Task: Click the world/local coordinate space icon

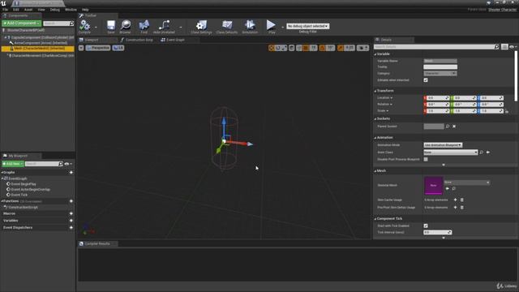Action: pyautogui.click(x=292, y=48)
